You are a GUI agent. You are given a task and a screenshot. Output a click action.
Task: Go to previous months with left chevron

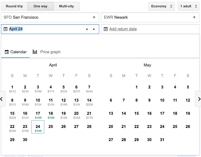2,99
